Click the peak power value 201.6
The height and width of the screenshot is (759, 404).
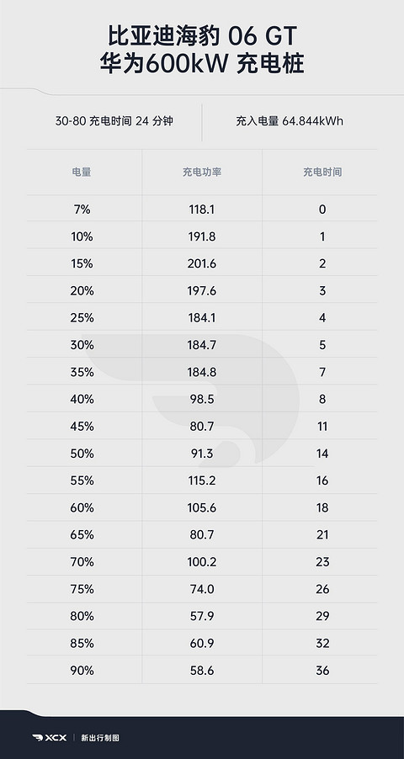[202, 264]
